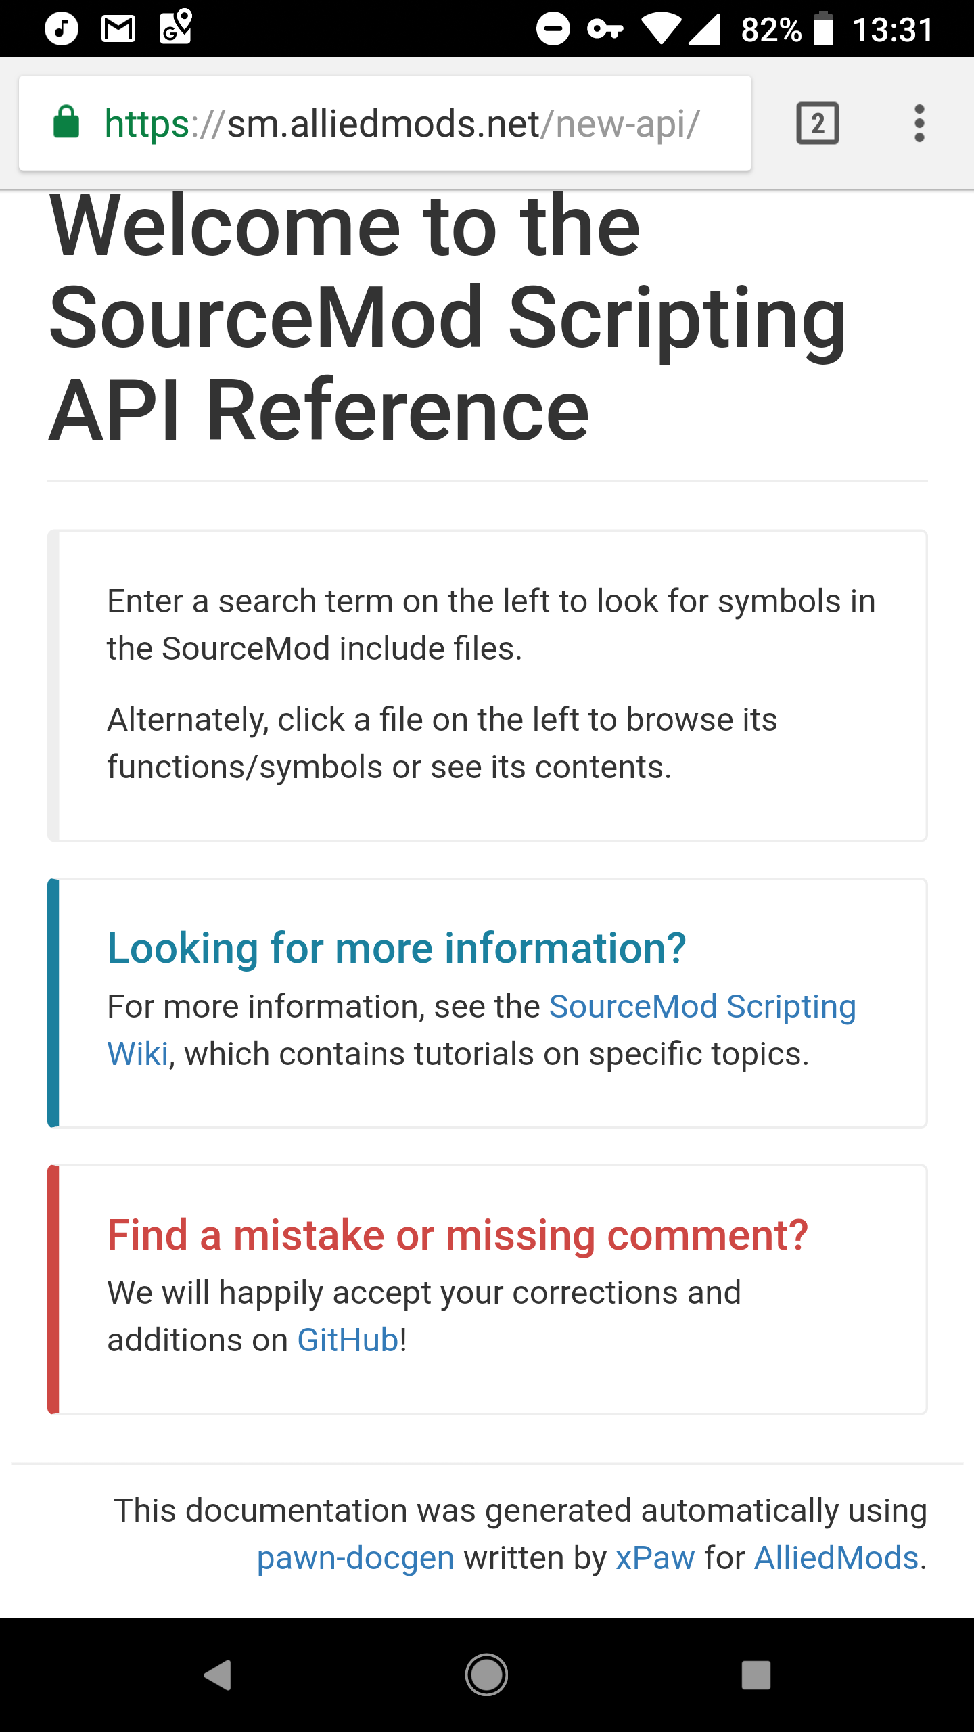Open the SourceMod Scripting Wiki link
Viewport: 974px width, 1732px height.
[x=702, y=1007]
